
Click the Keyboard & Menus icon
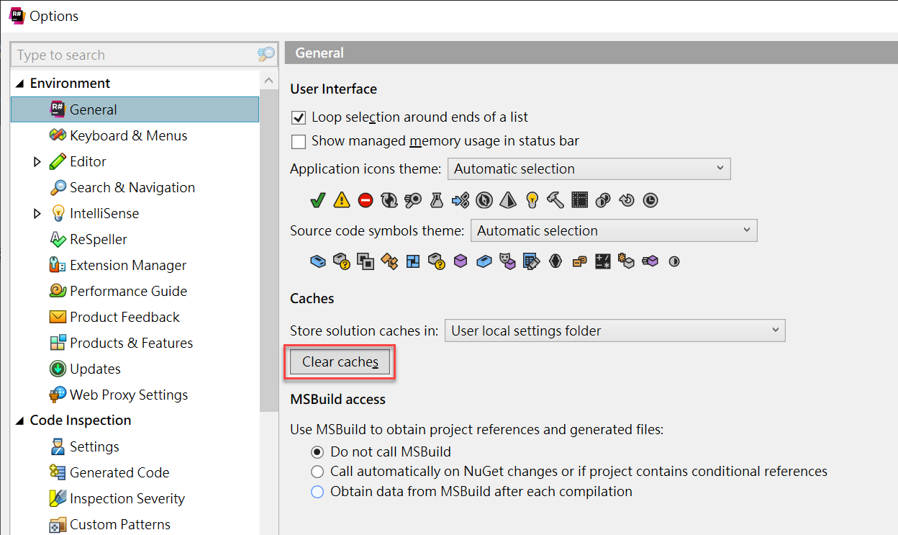point(56,135)
